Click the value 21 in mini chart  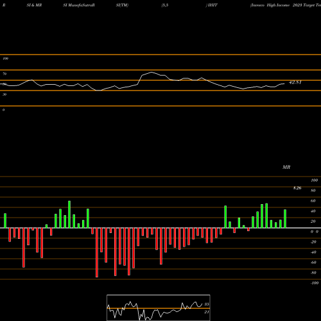(207, 312)
